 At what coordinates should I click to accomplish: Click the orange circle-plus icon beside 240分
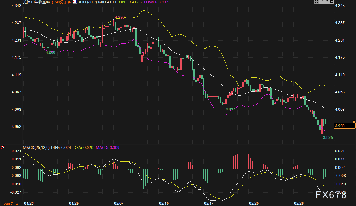pos(69,2)
